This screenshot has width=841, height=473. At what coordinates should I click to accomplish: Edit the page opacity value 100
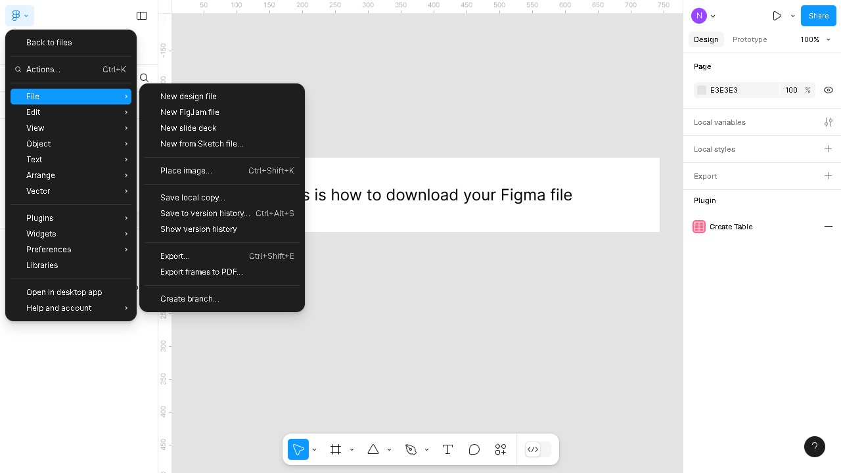(x=791, y=90)
